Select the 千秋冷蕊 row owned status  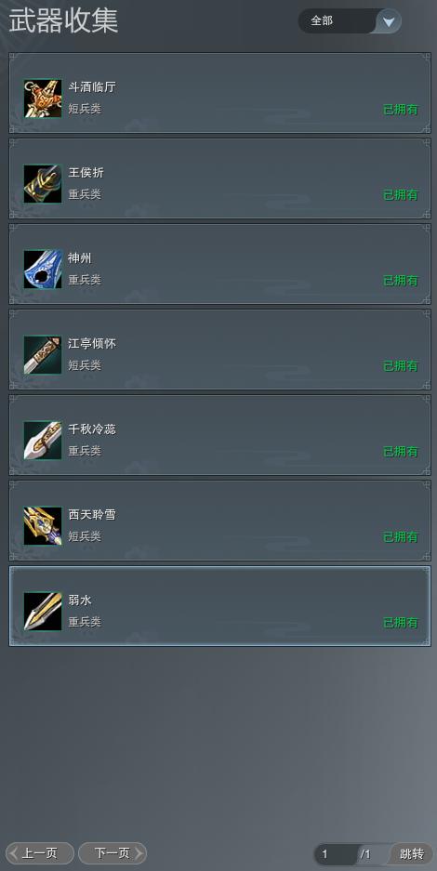tap(401, 452)
